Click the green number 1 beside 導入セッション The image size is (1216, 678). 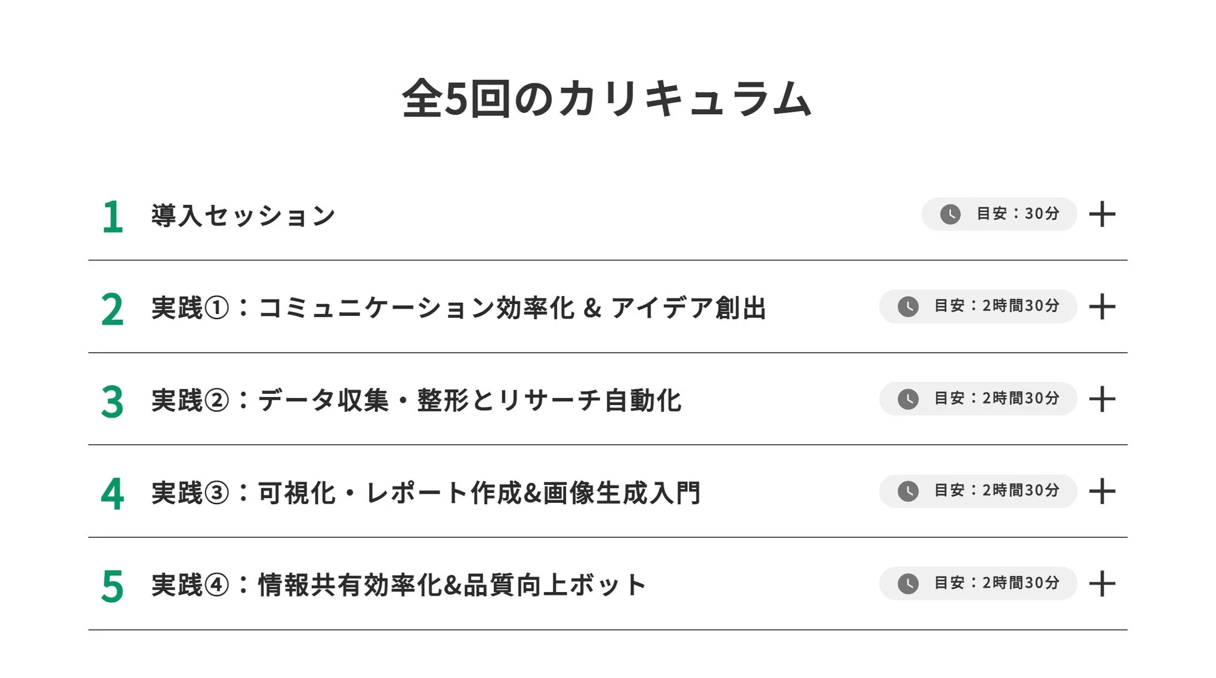coord(112,215)
